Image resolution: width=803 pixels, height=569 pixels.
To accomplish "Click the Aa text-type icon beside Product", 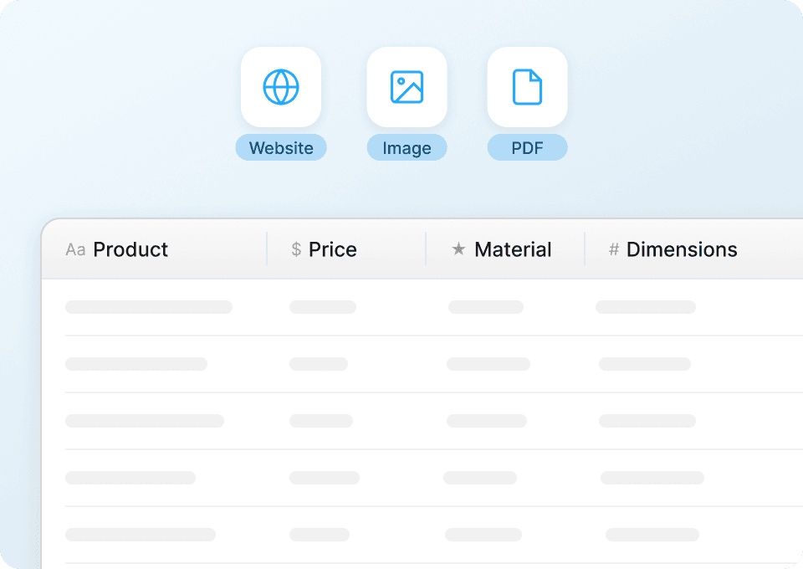I will [x=75, y=249].
